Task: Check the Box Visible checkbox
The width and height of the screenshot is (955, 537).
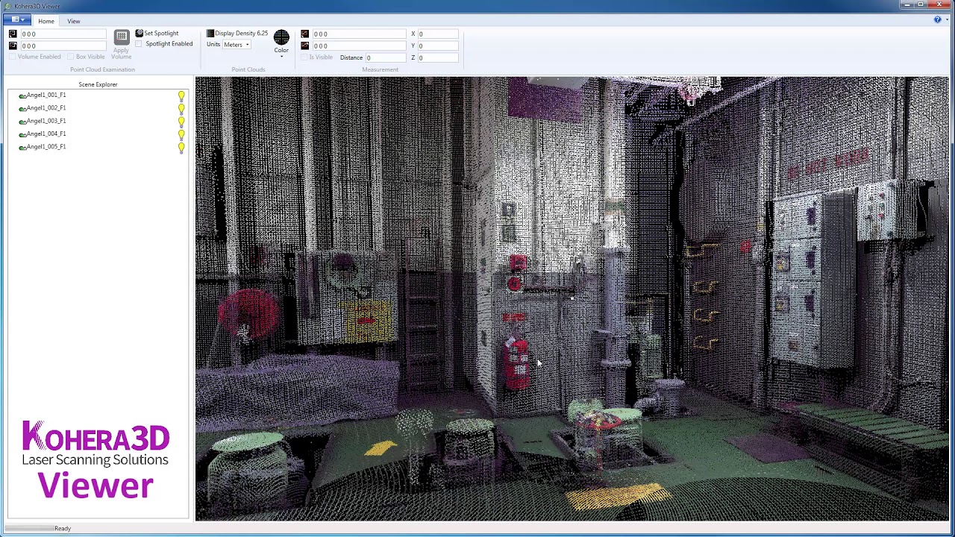Action: point(71,57)
